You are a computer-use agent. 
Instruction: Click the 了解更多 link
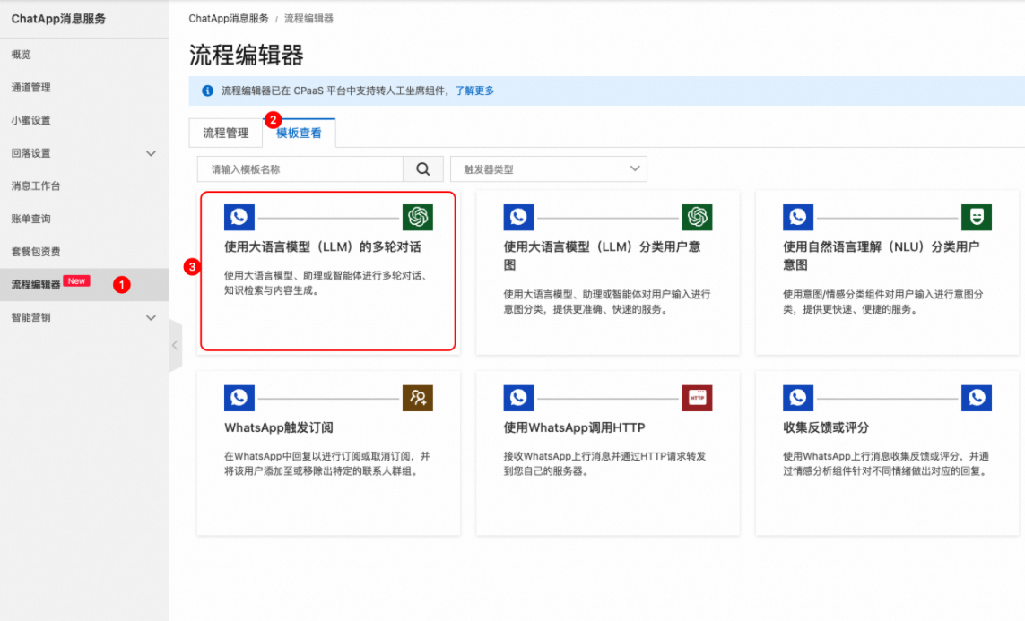click(474, 91)
